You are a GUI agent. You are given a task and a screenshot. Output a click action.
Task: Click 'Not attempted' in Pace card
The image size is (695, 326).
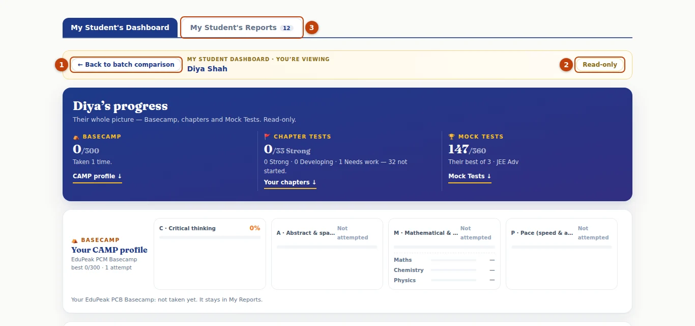point(593,233)
